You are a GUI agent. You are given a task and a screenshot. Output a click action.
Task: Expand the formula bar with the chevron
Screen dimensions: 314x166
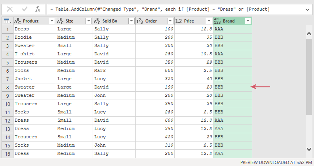pos(307,9)
